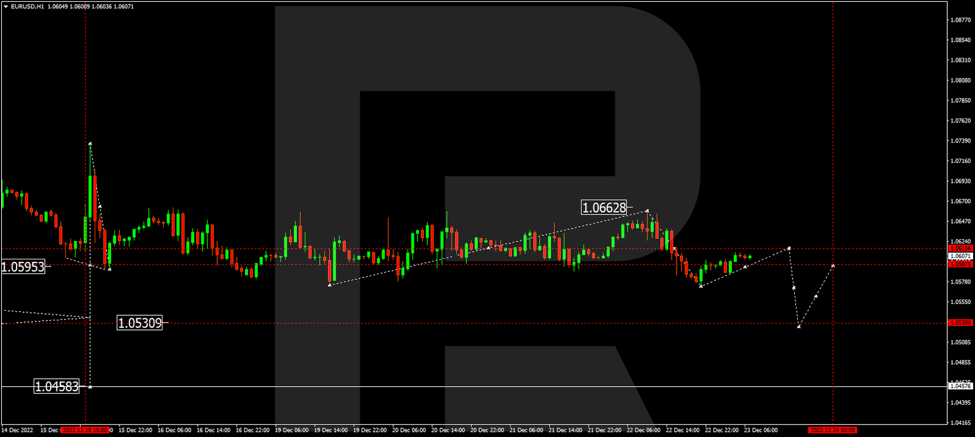Select the 1.06628 price label
Image resolution: width=975 pixels, height=437 pixels.
click(604, 207)
